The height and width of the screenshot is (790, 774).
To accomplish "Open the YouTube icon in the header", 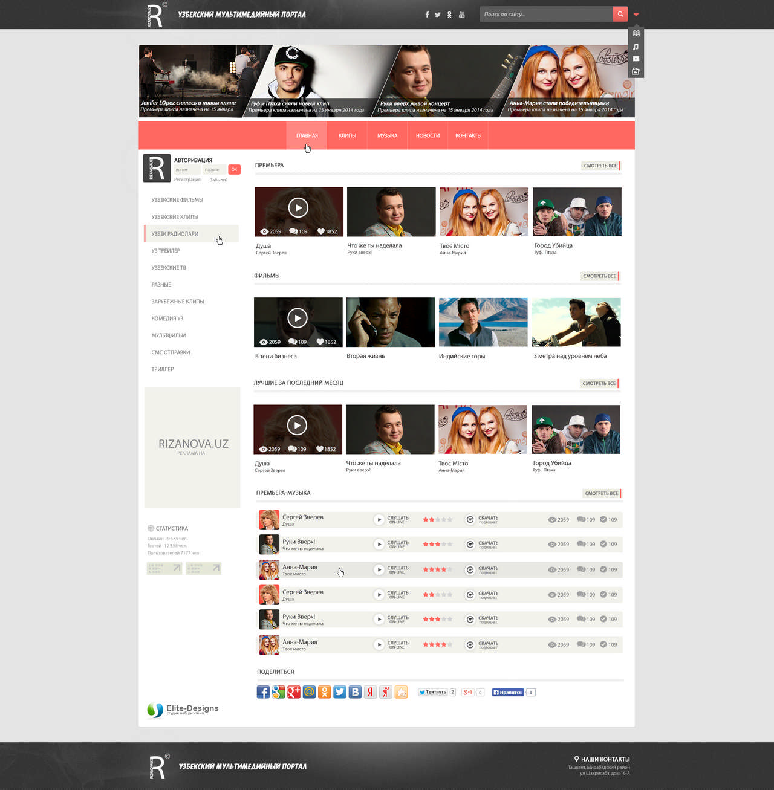I will pos(461,15).
